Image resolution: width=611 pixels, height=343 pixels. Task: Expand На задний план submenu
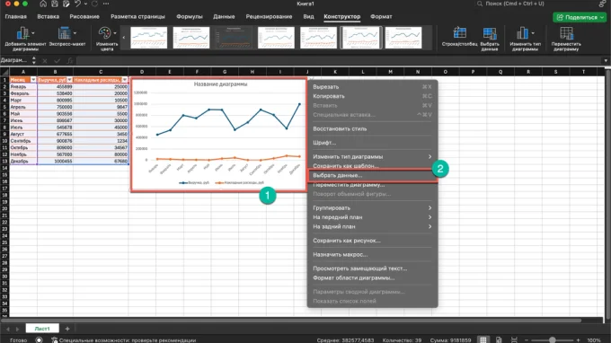429,226
